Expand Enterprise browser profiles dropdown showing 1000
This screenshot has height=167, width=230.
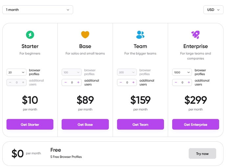[x=182, y=72]
